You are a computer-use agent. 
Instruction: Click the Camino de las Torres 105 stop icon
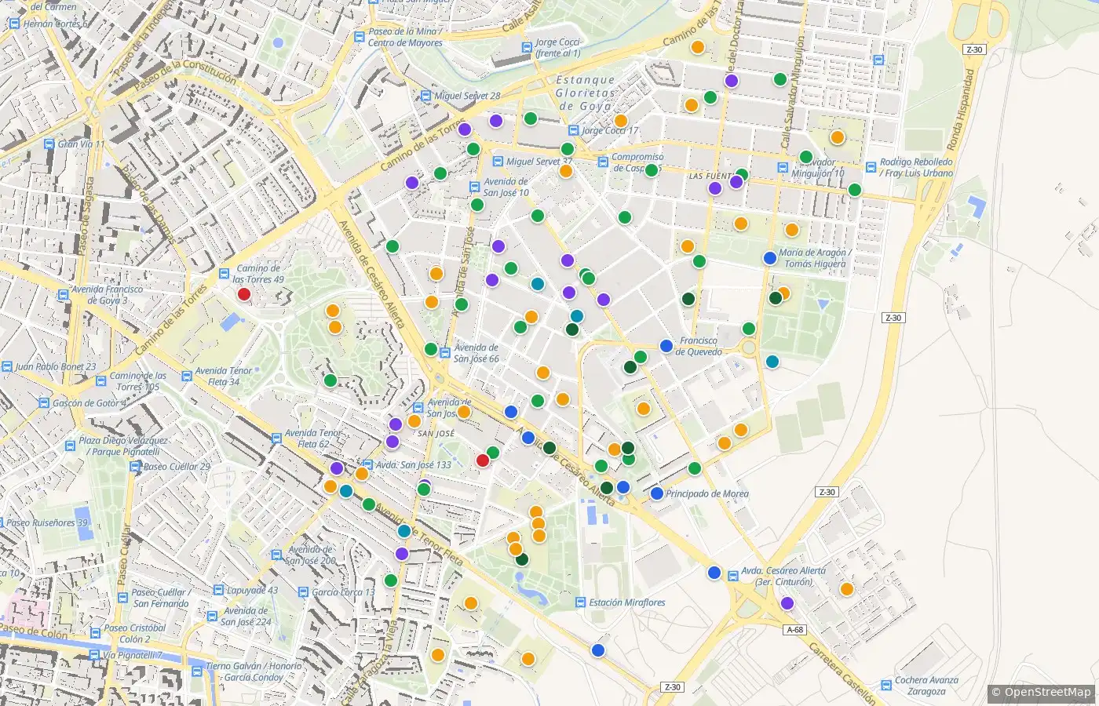101,381
